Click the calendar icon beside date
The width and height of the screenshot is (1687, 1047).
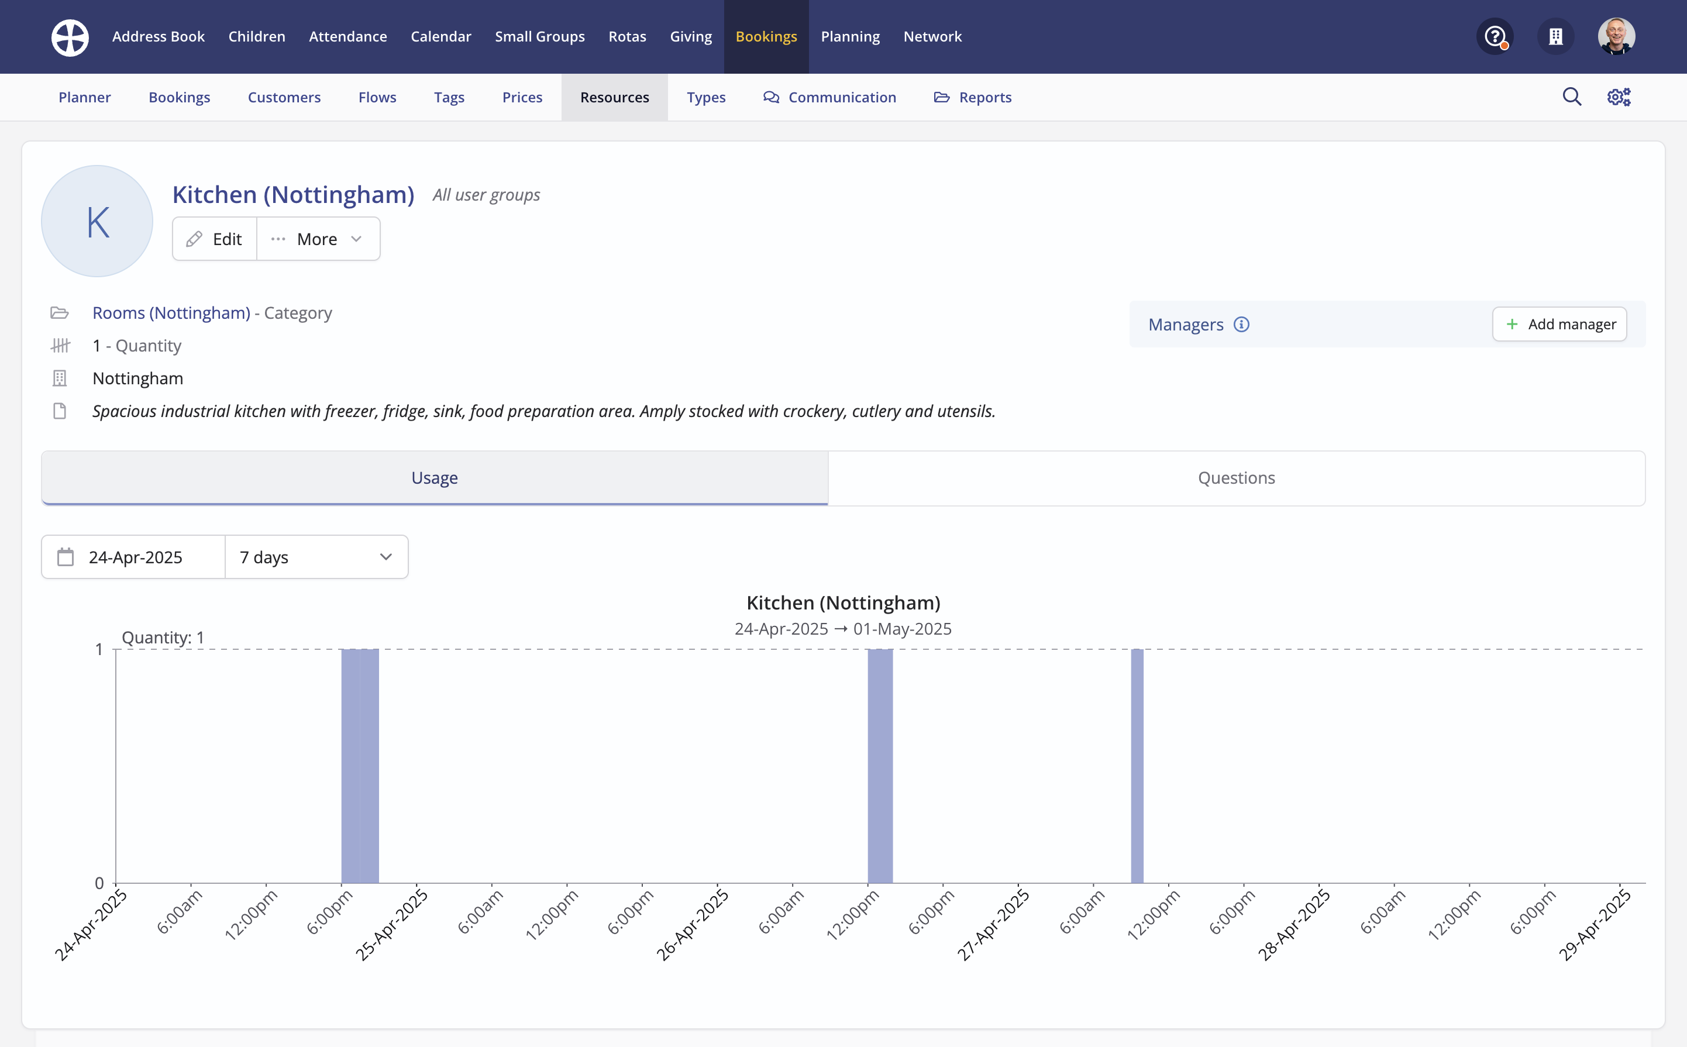click(x=66, y=557)
